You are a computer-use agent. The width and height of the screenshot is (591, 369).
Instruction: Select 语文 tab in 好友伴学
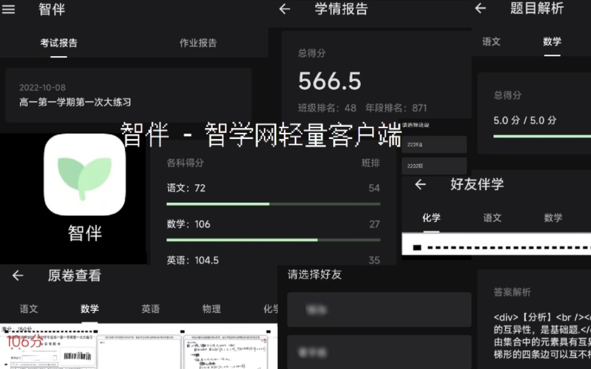click(492, 217)
